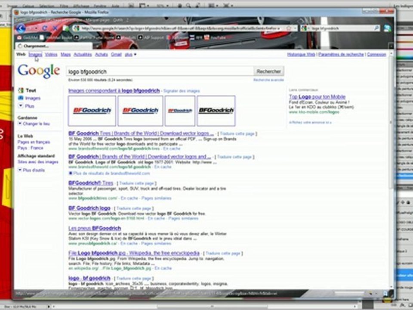Viewport: 413px width, 310px height.
Task: Expand 'Changer le lieu' option
Action: pyautogui.click(x=34, y=124)
